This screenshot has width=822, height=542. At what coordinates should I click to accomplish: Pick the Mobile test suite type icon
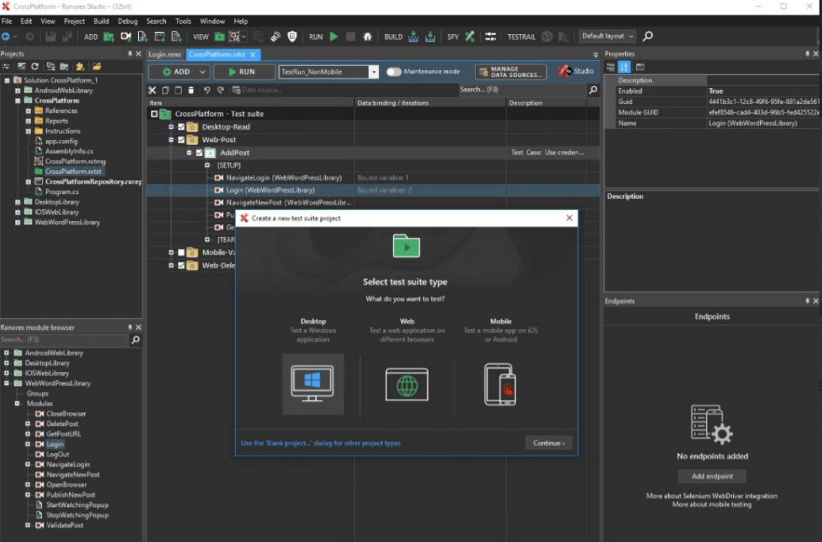500,384
